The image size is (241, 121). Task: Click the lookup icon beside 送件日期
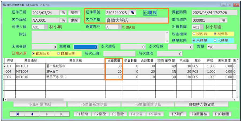coord(63,13)
